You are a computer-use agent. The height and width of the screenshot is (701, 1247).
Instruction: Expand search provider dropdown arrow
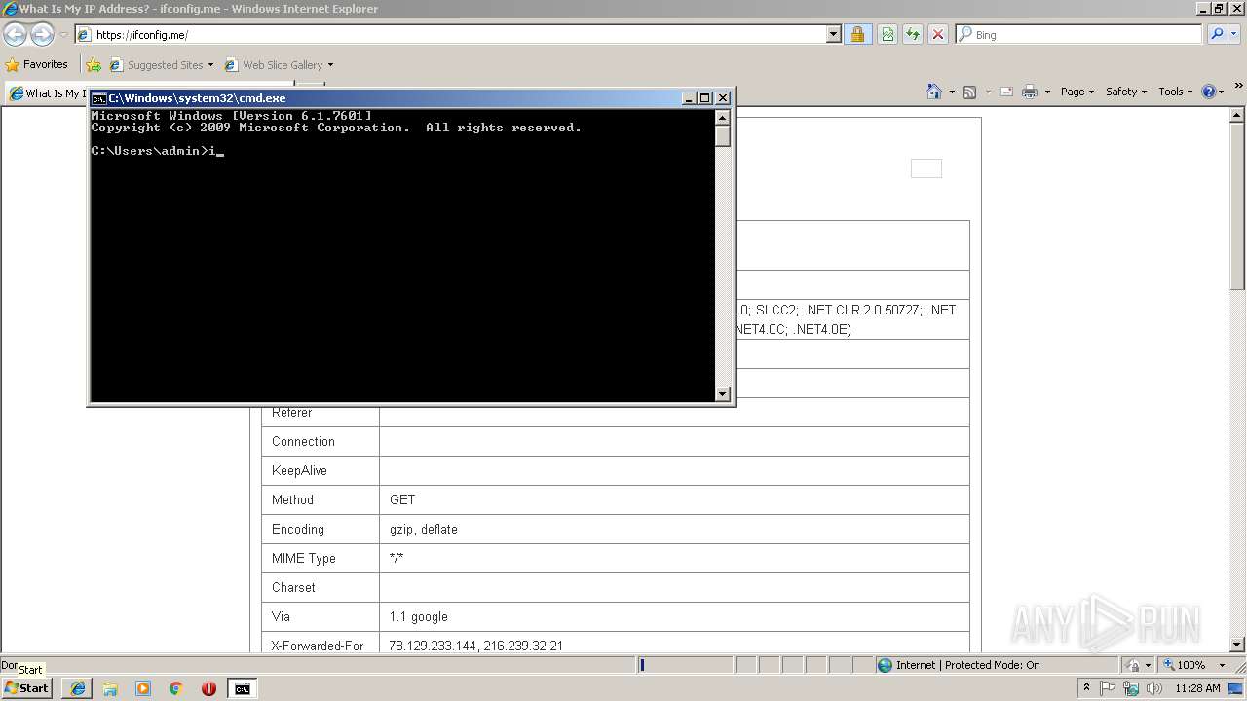click(x=1234, y=34)
